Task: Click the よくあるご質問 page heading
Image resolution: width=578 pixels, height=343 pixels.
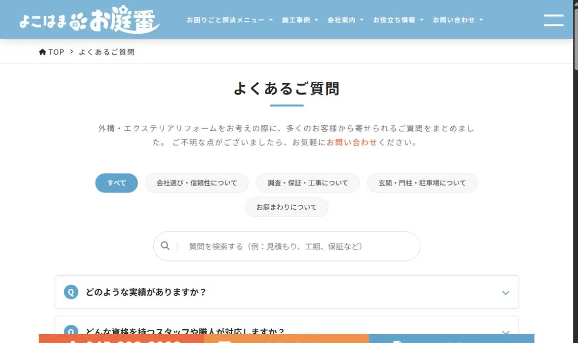Action: (x=287, y=89)
